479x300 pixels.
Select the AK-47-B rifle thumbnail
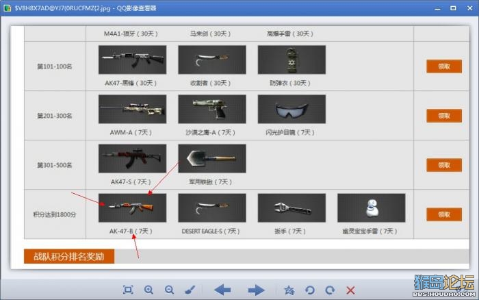point(132,208)
